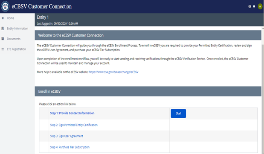Click the vertical page scrollbar
Image resolution: width=264 pixels, height=154 pixels.
(263, 91)
